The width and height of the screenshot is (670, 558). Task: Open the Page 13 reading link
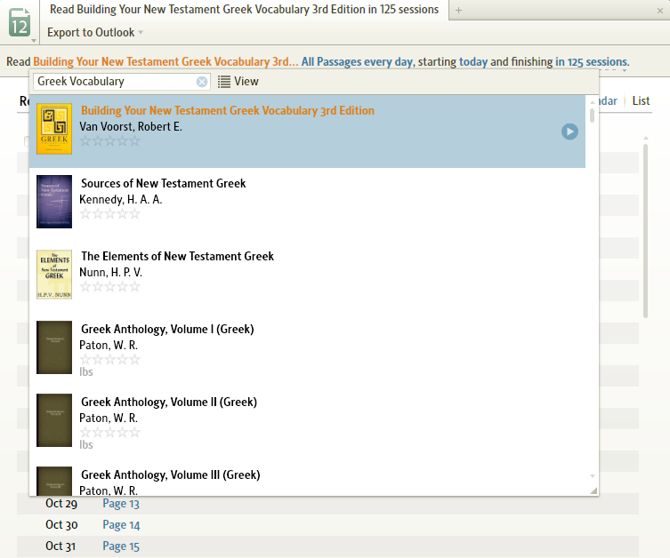(121, 504)
